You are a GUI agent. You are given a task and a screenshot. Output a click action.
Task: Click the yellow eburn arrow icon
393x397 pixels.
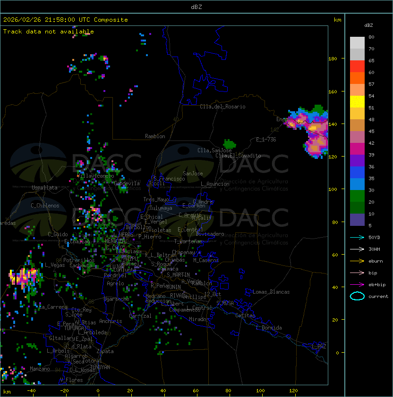[357, 261]
